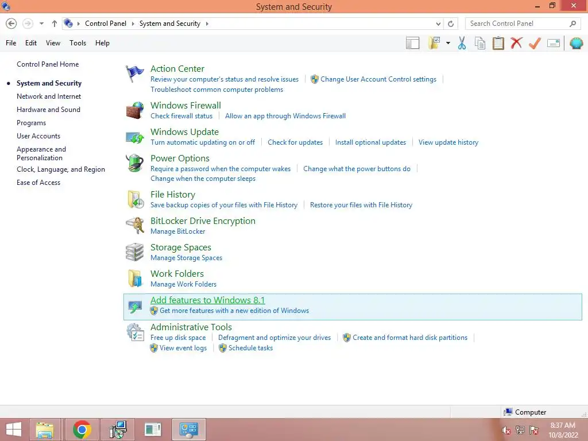Launch Chrome from the taskbar
Image resolution: width=588 pixels, height=441 pixels.
click(82, 430)
